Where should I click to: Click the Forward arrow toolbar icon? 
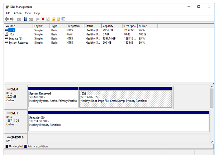[12, 19]
